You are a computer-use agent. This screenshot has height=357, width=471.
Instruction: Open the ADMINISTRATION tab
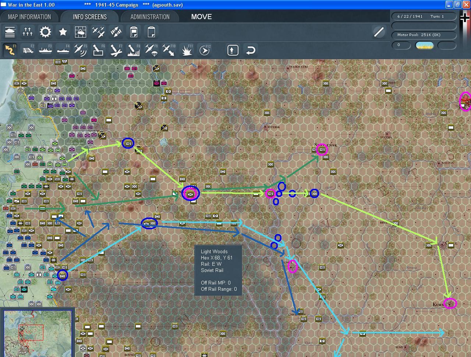point(150,17)
